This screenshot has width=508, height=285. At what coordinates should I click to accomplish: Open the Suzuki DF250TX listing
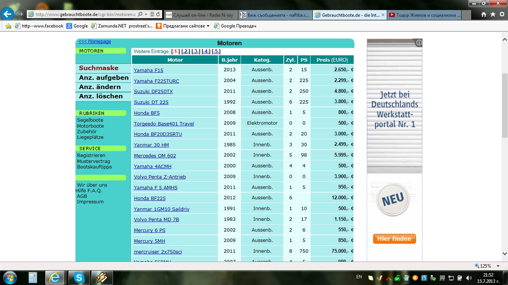pyautogui.click(x=153, y=91)
